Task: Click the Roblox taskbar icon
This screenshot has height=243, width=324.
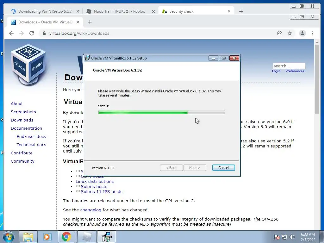Action: (x=87, y=237)
